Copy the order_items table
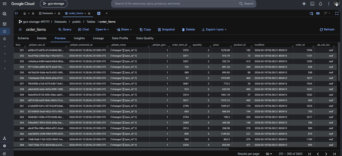The height and width of the screenshot is (156, 342). (145, 29)
